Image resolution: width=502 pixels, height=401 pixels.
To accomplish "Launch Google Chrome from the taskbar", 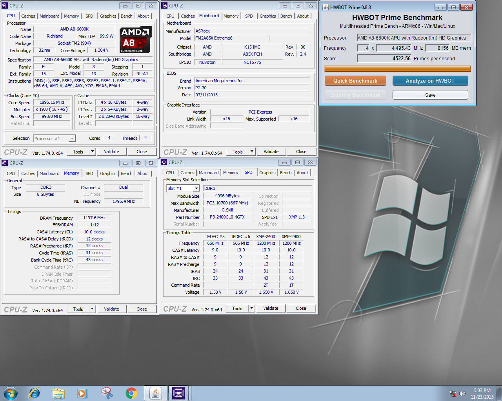I will tap(131, 393).
